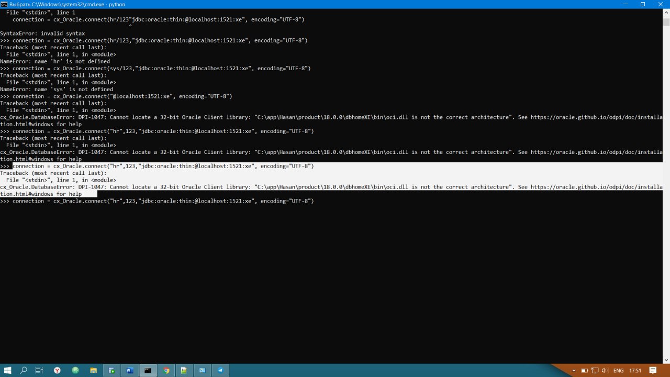
Task: Open taskbar search magnifier
Action: tap(24, 370)
